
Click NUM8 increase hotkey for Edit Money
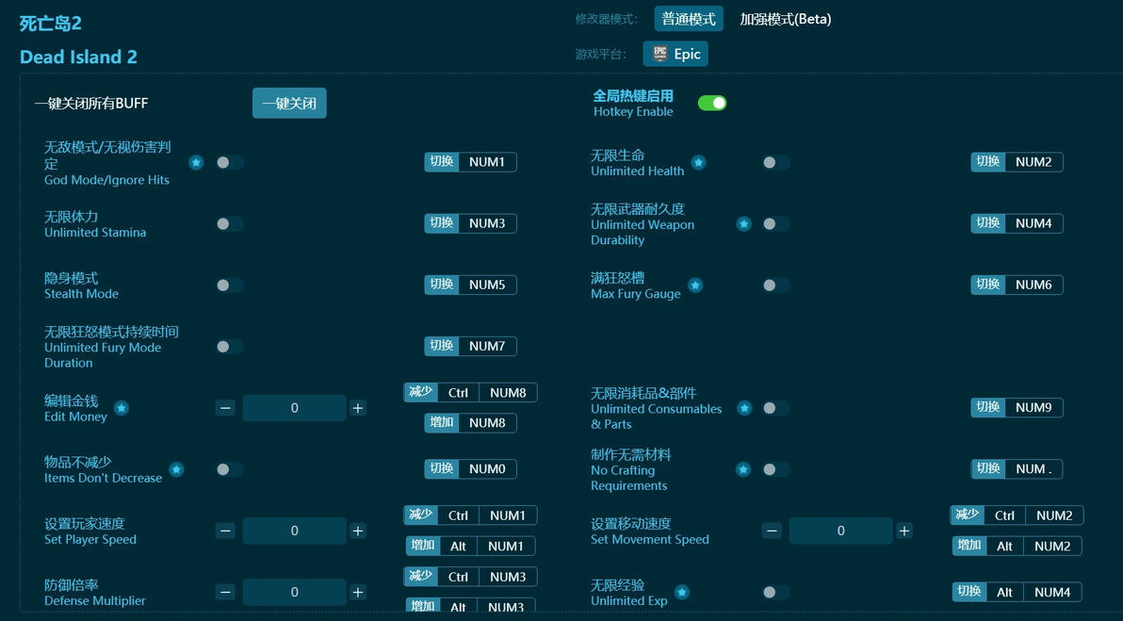[x=470, y=422]
